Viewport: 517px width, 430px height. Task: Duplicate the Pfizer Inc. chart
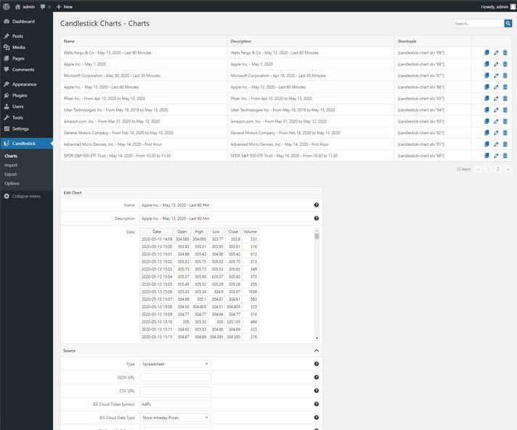487,99
